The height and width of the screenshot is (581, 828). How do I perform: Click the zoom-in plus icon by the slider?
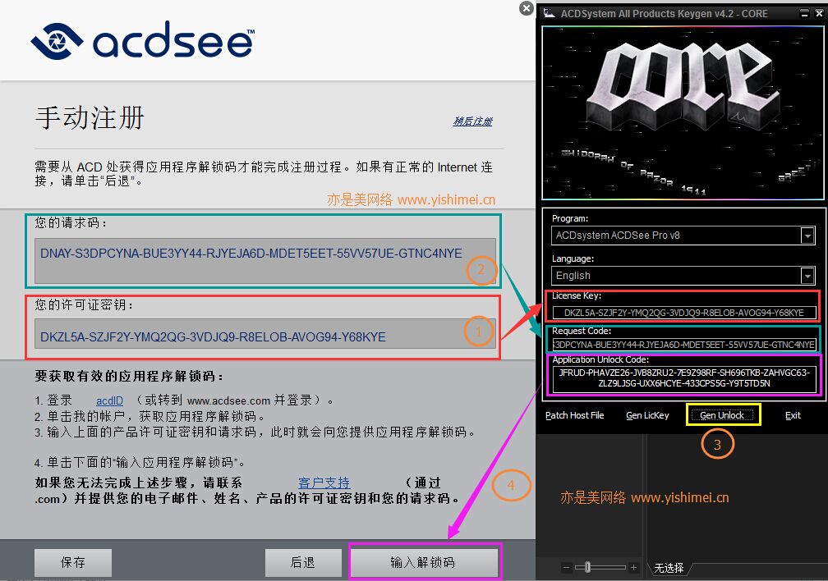click(x=633, y=568)
